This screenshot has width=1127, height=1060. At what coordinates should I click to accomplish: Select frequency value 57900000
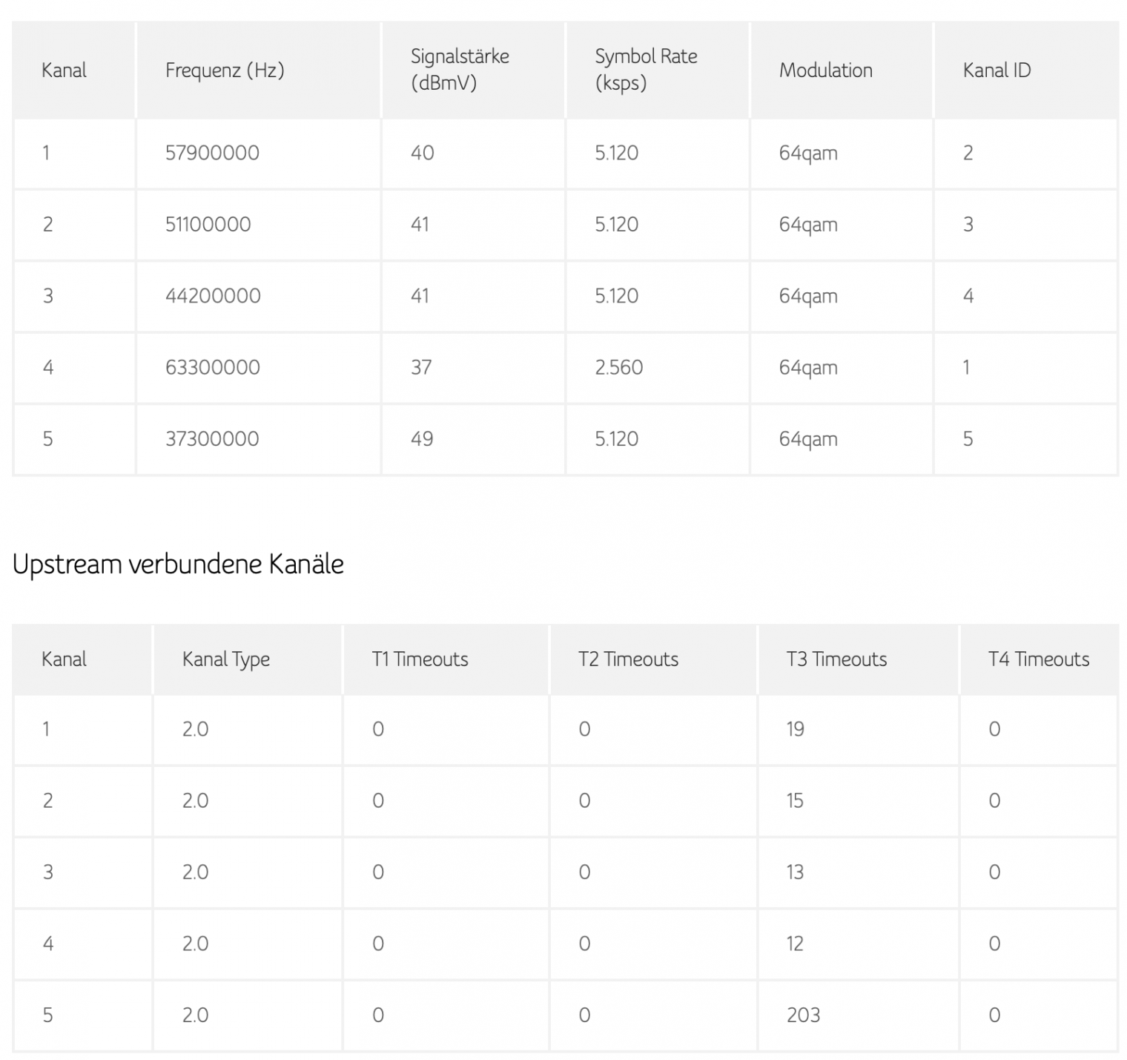(212, 153)
